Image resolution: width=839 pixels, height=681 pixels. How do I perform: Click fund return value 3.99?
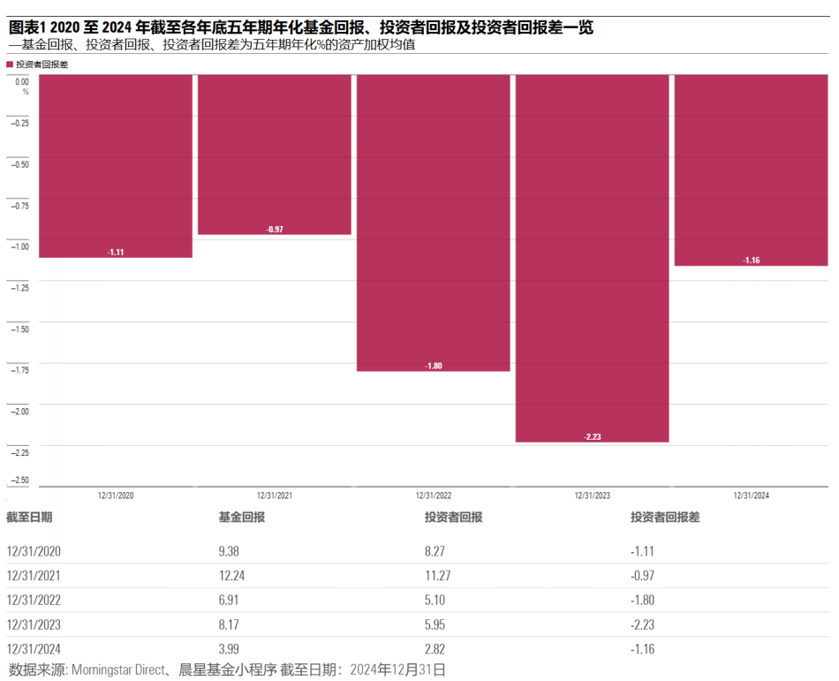pyautogui.click(x=229, y=649)
